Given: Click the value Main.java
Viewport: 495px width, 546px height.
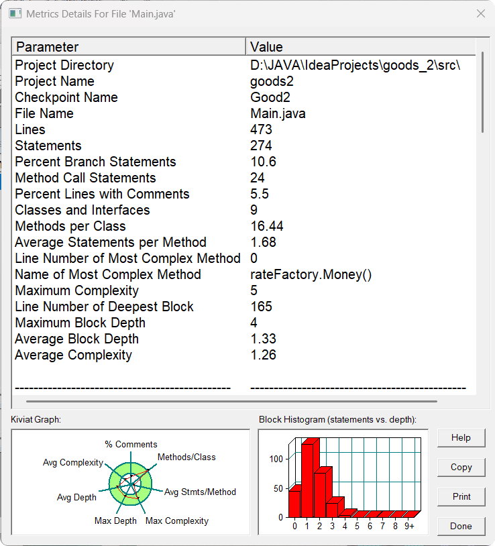Looking at the screenshot, I should pos(278,113).
